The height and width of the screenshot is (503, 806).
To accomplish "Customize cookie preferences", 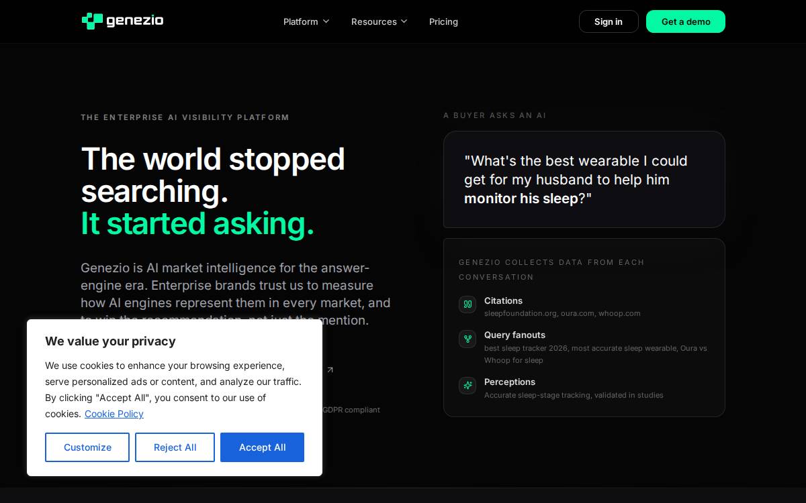I will tap(87, 447).
